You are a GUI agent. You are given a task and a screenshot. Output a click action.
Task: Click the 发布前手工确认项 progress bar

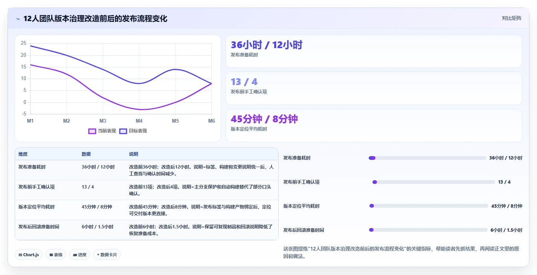[433, 182]
